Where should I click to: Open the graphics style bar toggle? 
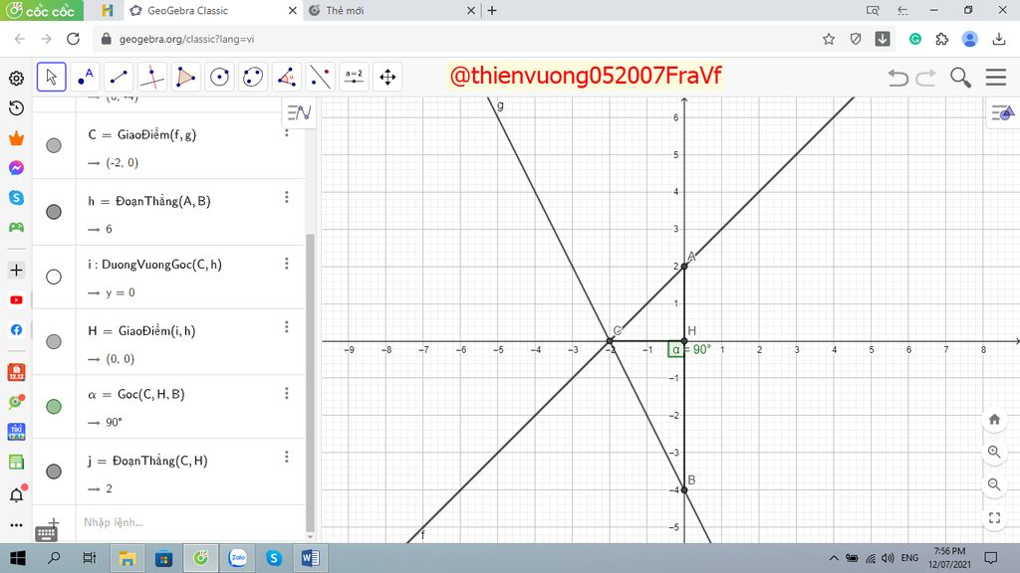[1002, 113]
